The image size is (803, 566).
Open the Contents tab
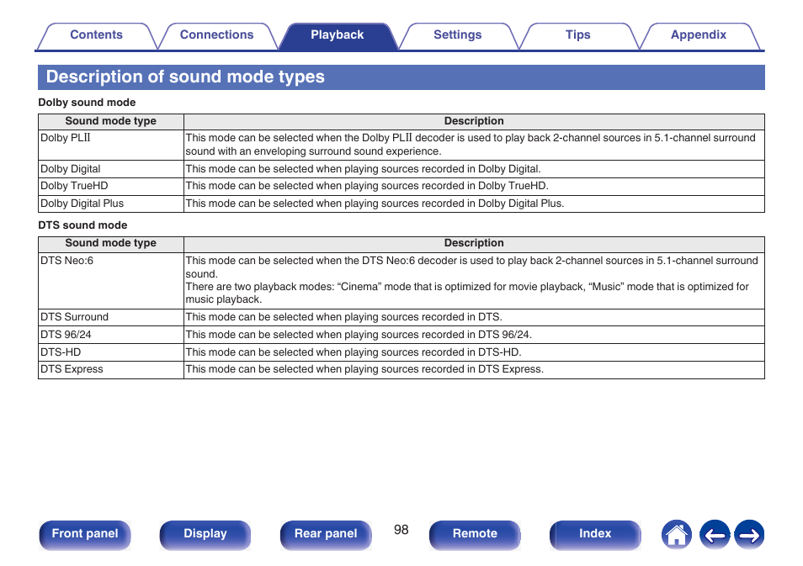tap(96, 35)
